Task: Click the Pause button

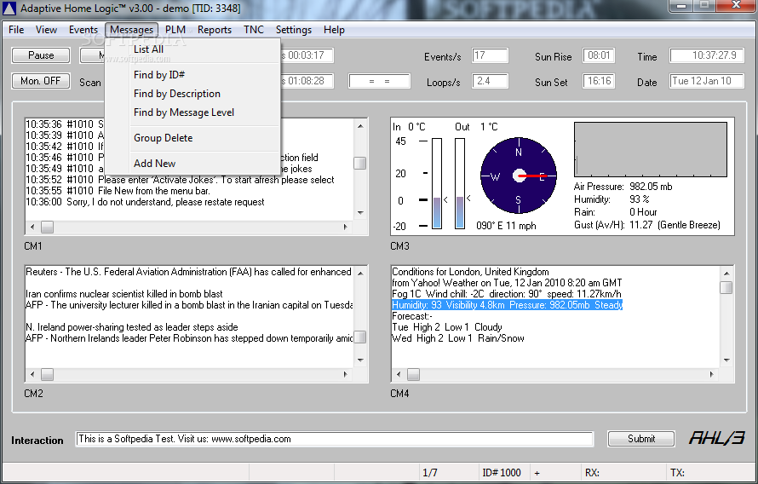Action: 41,55
